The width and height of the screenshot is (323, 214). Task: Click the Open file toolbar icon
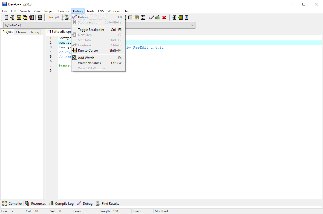12,17
